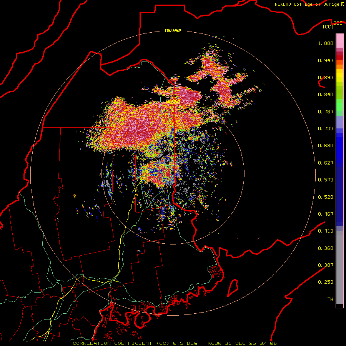Click the 0.413 legend value

(x=326, y=231)
